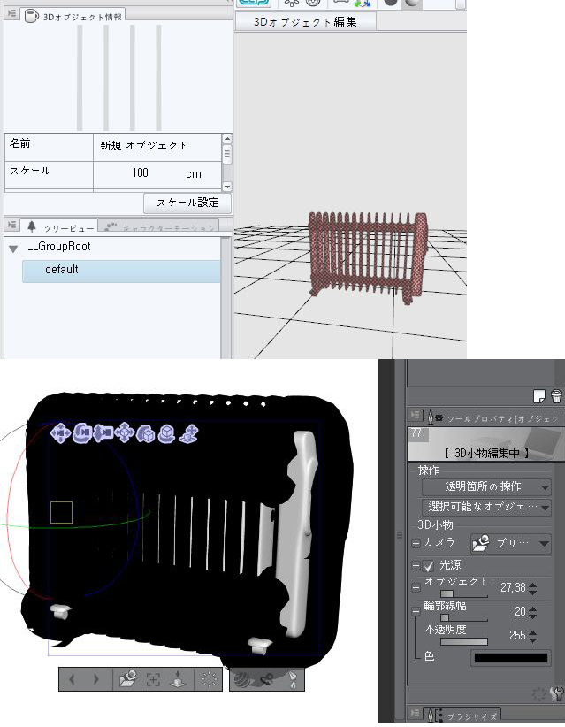Open the 透明箇所の操作 dropdown
The width and height of the screenshot is (565, 727).
486,486
